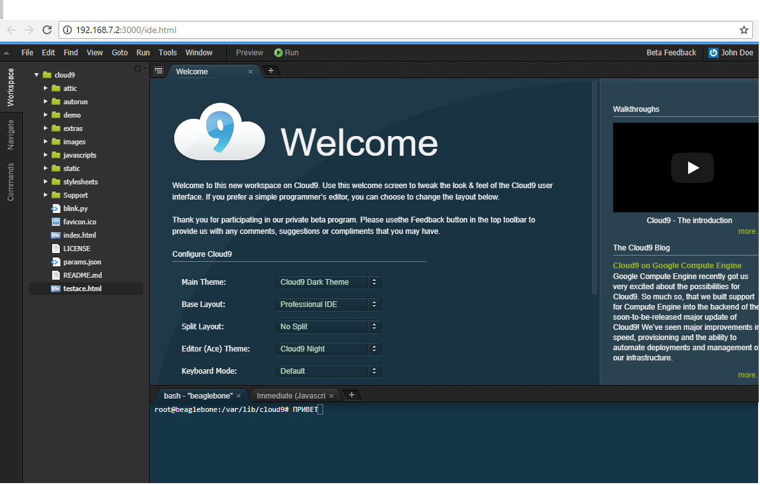Screen dimensions: 760x485
Task: Open the Find menu
Action: point(71,53)
